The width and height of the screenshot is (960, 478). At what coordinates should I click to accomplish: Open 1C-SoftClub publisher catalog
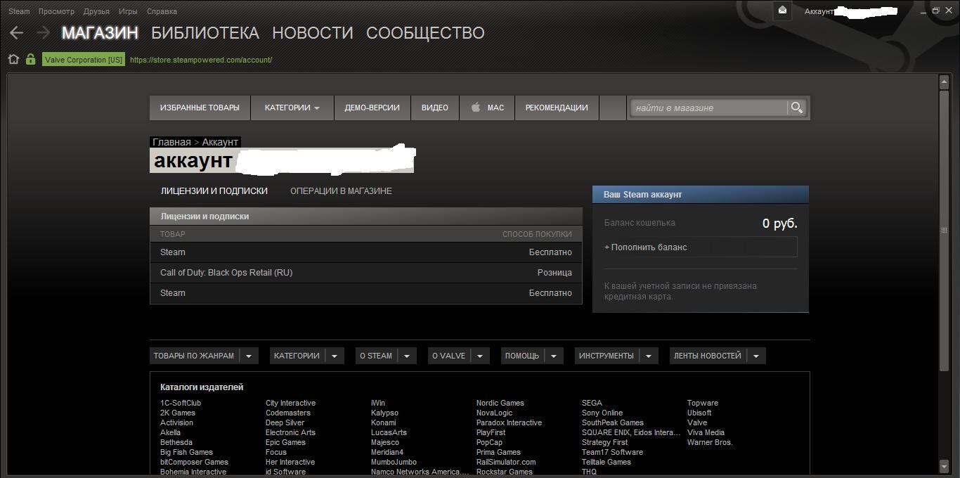[181, 403]
